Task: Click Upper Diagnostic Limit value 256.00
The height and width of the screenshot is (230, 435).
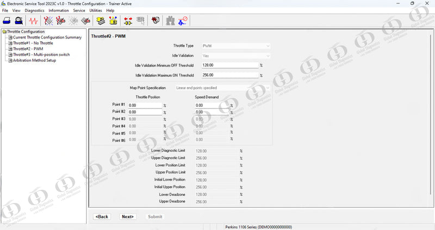Action: [201, 158]
